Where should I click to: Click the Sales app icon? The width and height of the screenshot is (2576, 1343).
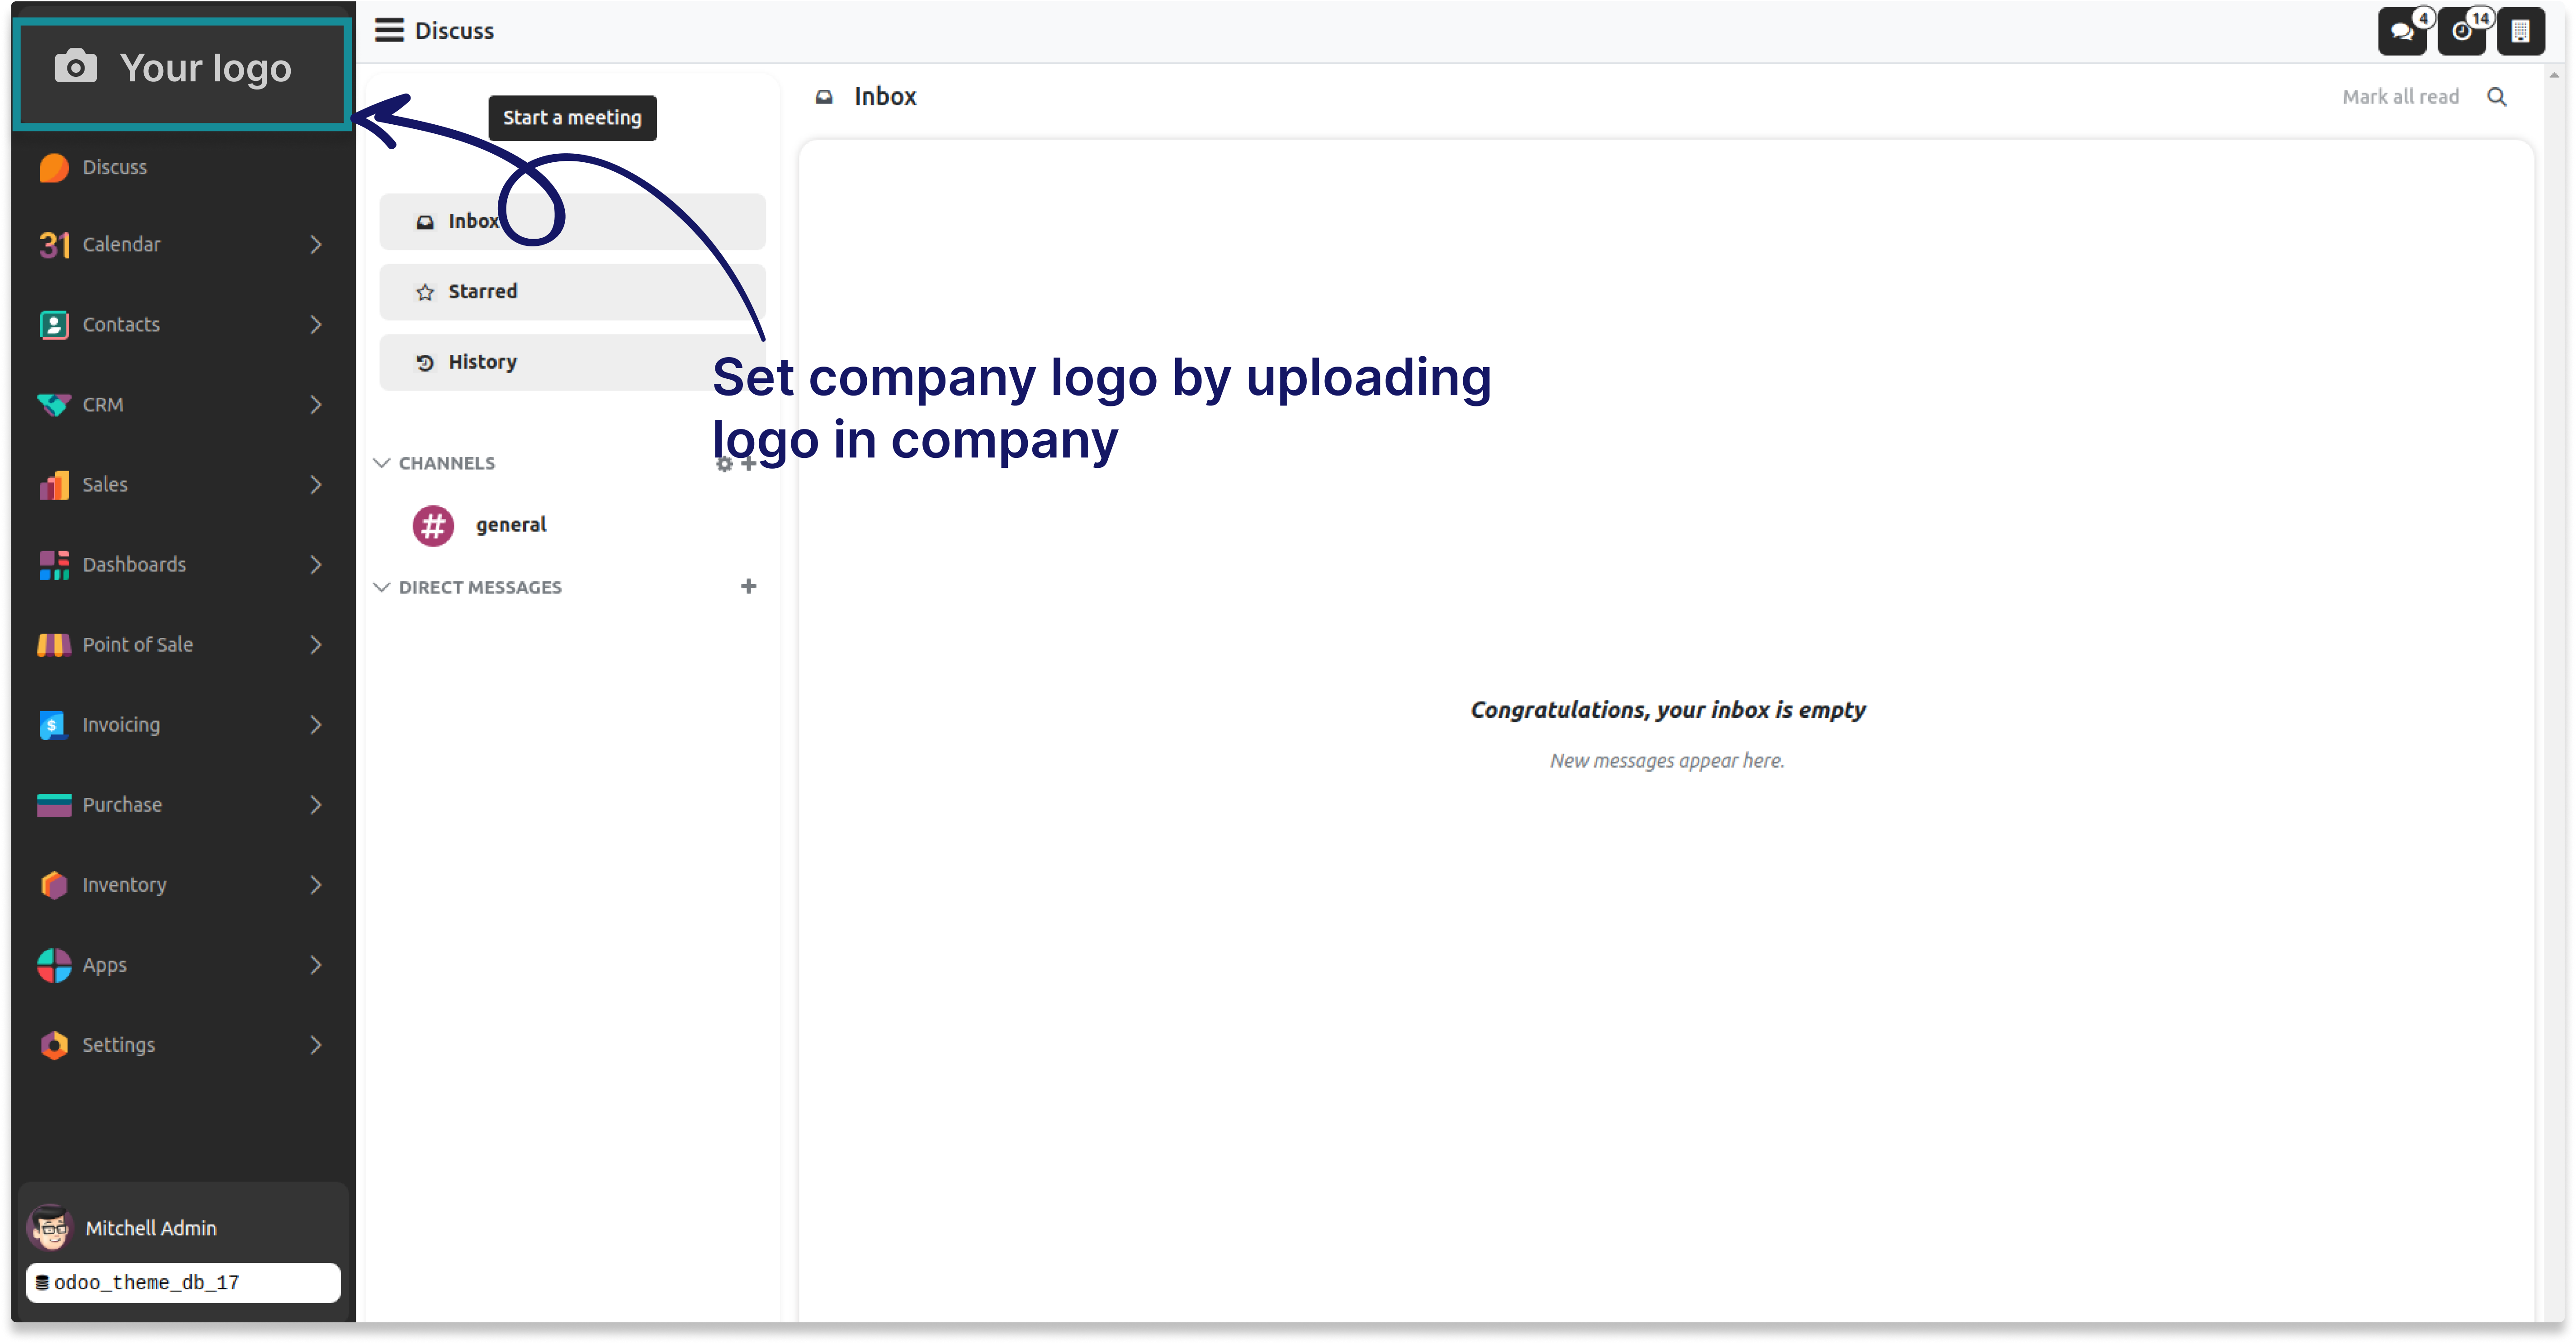[x=54, y=485]
